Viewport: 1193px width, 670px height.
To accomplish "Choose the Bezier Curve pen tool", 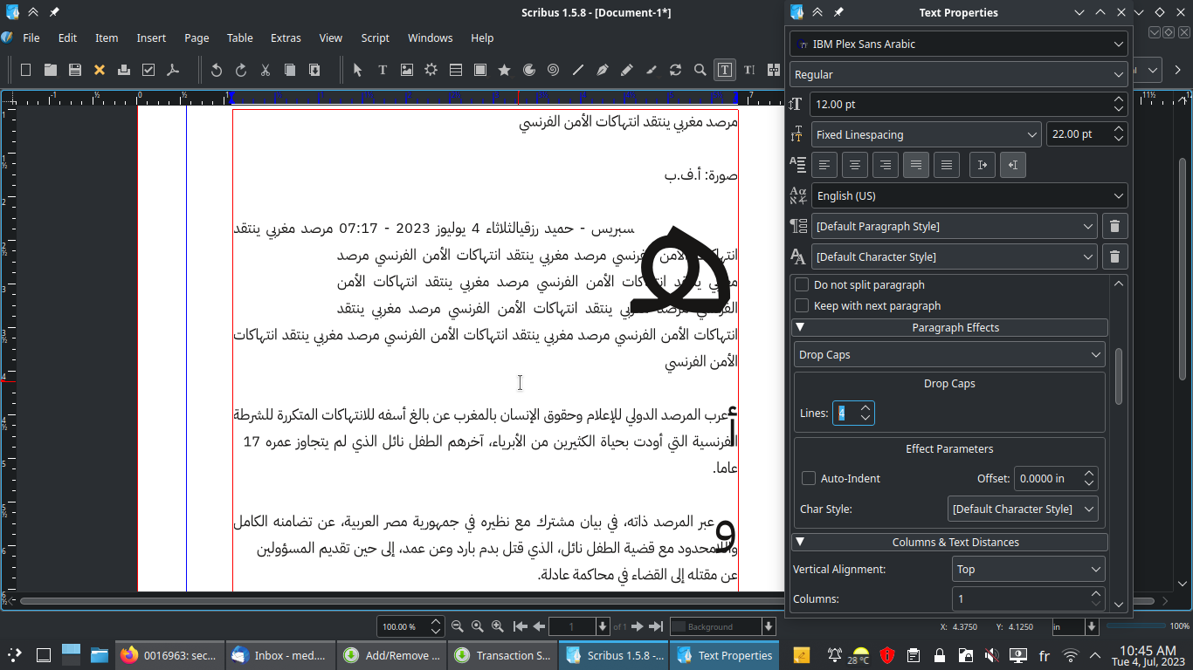I will pyautogui.click(x=603, y=70).
